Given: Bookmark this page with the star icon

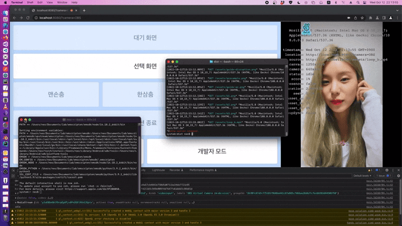Looking at the screenshot, I should [x=362, y=18].
